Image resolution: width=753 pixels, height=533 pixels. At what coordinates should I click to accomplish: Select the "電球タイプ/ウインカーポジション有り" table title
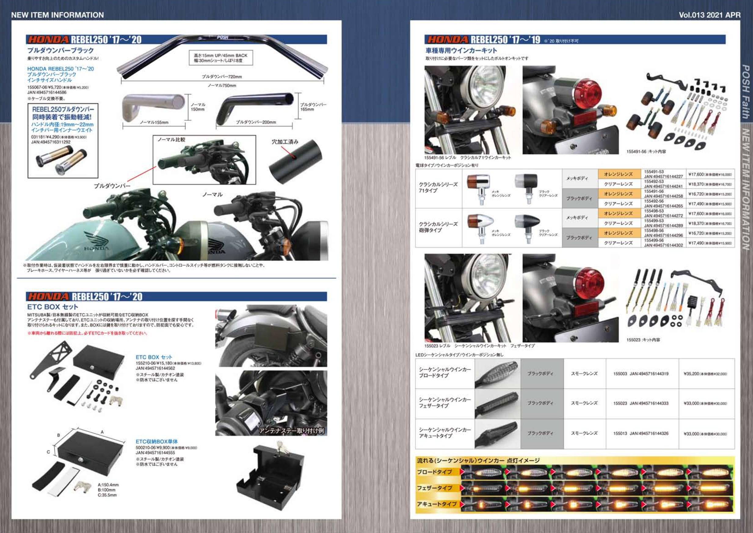[446, 166]
